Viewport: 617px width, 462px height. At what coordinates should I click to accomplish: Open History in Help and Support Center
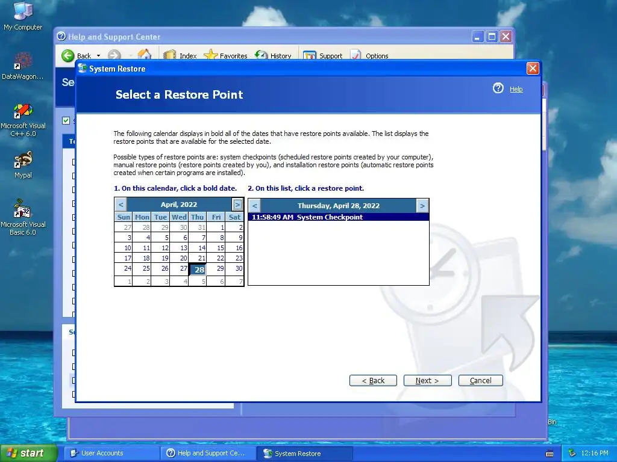(x=273, y=55)
